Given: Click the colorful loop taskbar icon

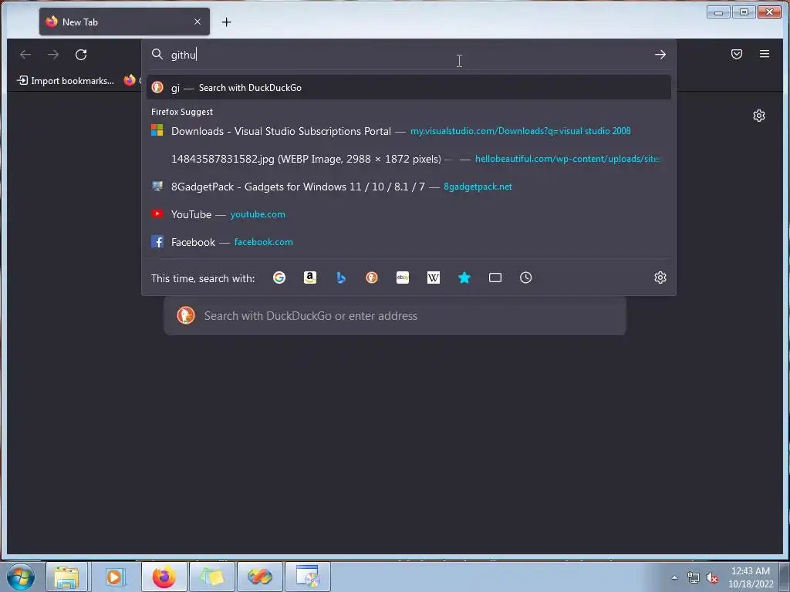Looking at the screenshot, I should 260,577.
